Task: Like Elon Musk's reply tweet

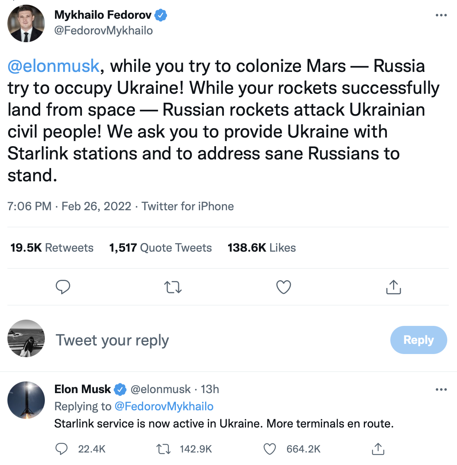Action: (x=270, y=449)
